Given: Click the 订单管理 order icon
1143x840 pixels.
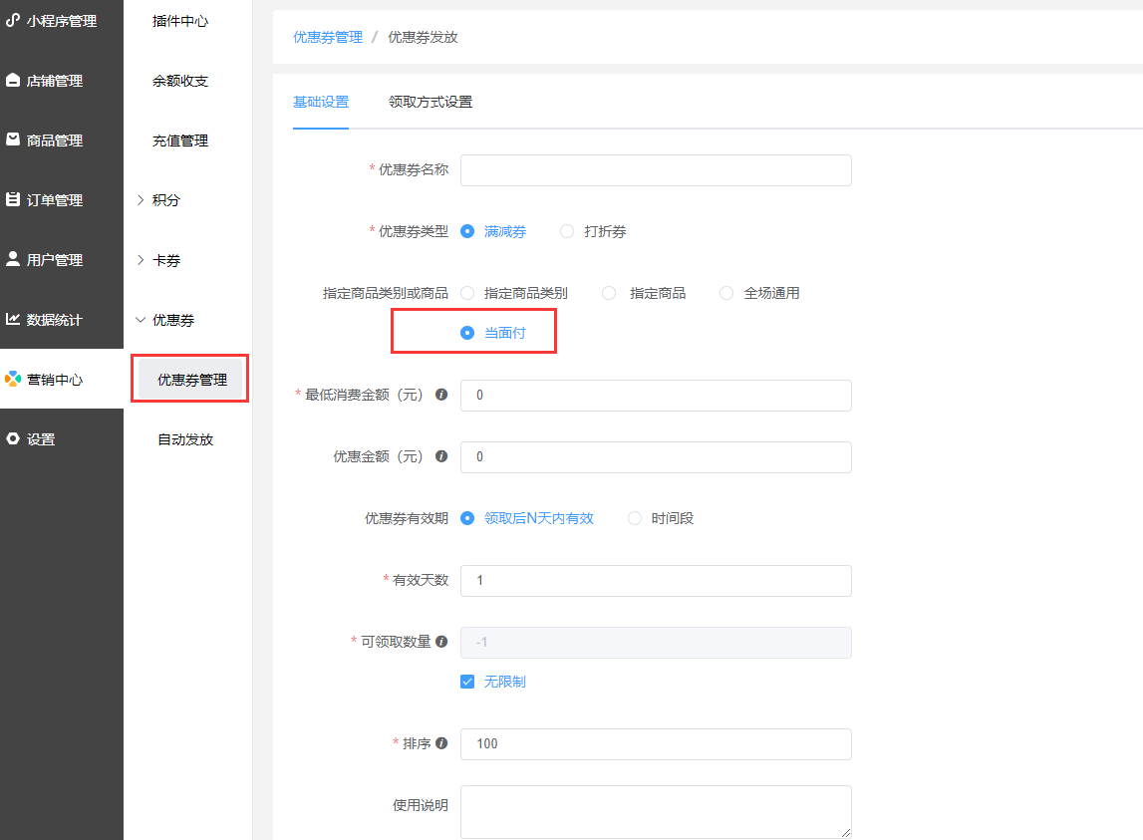Looking at the screenshot, I should point(13,200).
